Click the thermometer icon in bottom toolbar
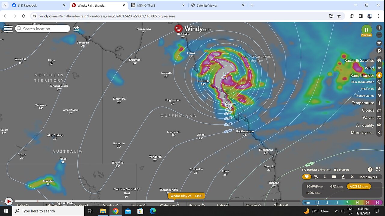 point(325,177)
